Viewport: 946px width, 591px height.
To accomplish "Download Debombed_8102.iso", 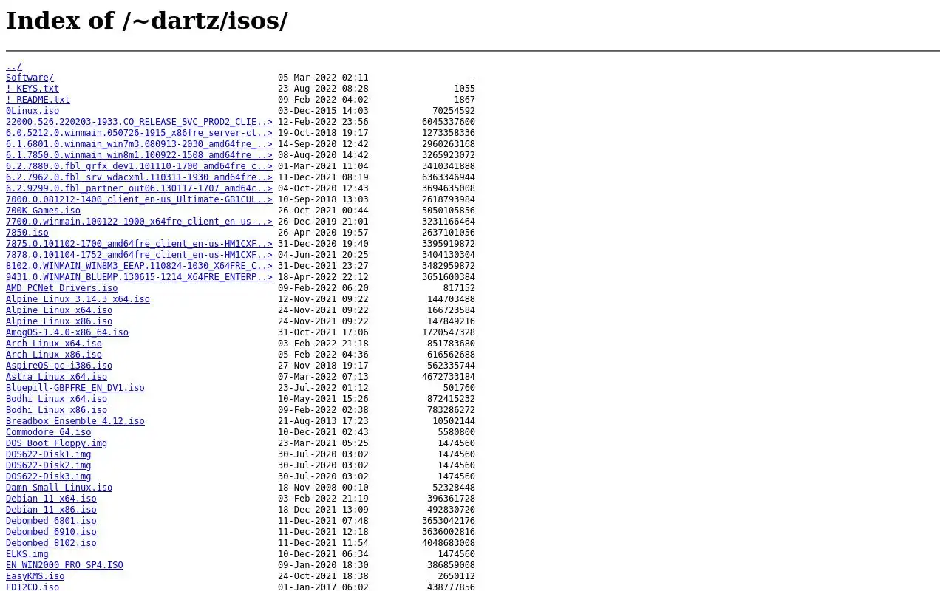I will (51, 543).
